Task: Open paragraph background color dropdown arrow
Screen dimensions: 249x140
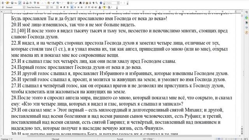Action: coord(112,7)
